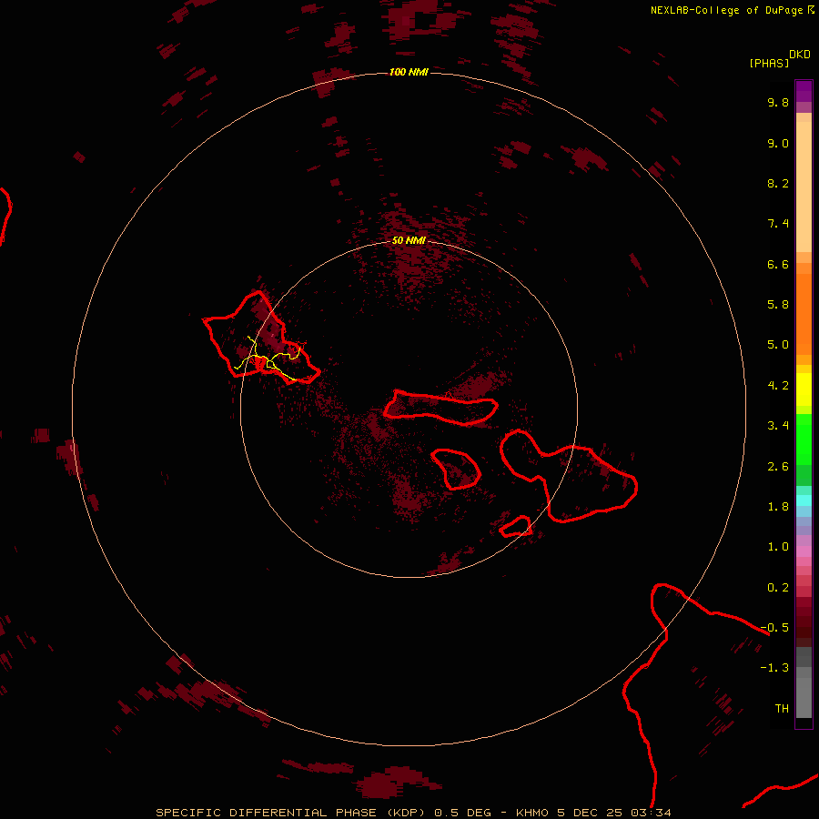Click the KHMO radar site identifier

click(x=531, y=813)
